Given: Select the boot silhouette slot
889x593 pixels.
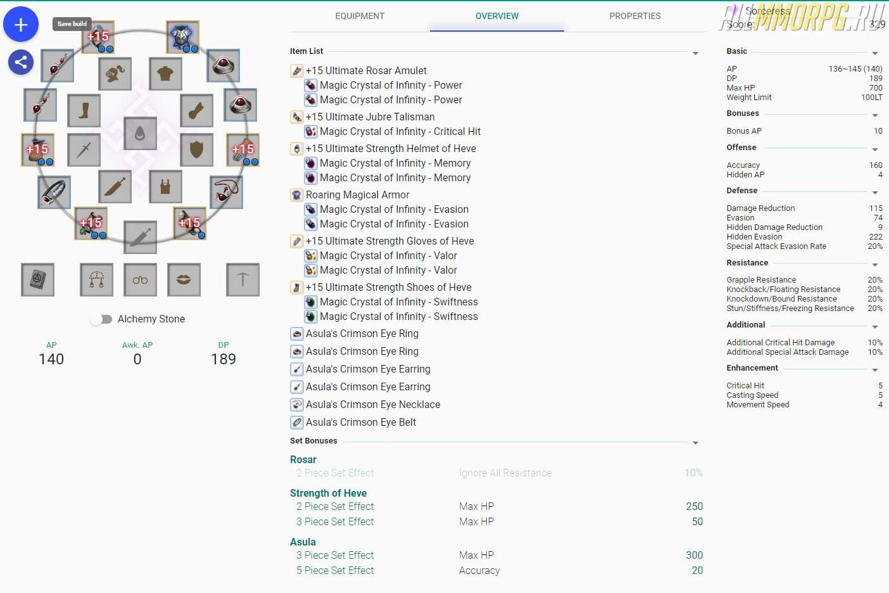Looking at the screenshot, I should point(84,111).
